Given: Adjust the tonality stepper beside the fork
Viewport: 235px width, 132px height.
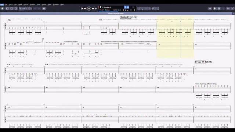Looking at the screenshot, I should point(158,8).
